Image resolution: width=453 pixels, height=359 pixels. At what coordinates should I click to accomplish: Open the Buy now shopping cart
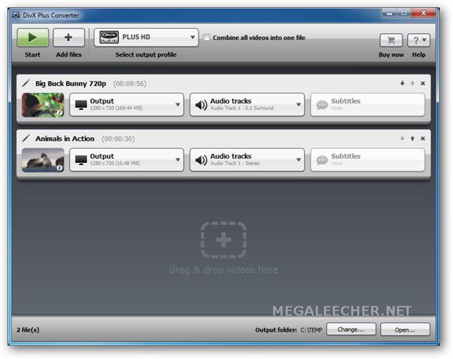click(391, 41)
